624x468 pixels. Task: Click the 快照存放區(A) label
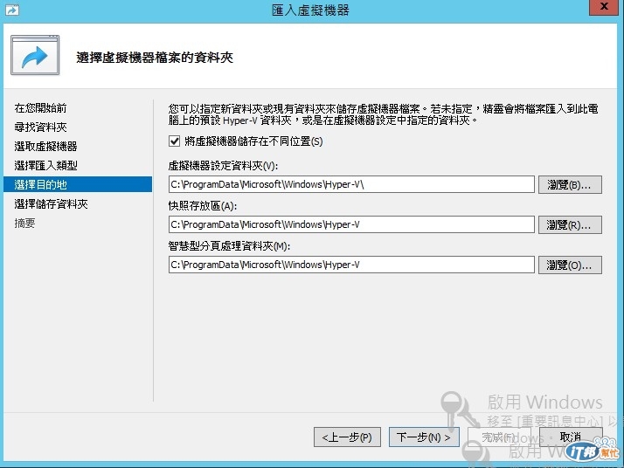pyautogui.click(x=202, y=205)
